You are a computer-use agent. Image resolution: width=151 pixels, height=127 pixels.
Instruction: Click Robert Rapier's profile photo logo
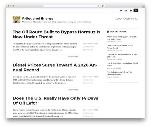(x=17, y=20)
